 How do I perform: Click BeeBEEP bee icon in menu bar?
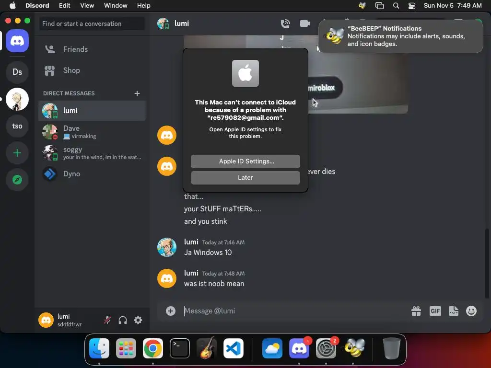[362, 5]
